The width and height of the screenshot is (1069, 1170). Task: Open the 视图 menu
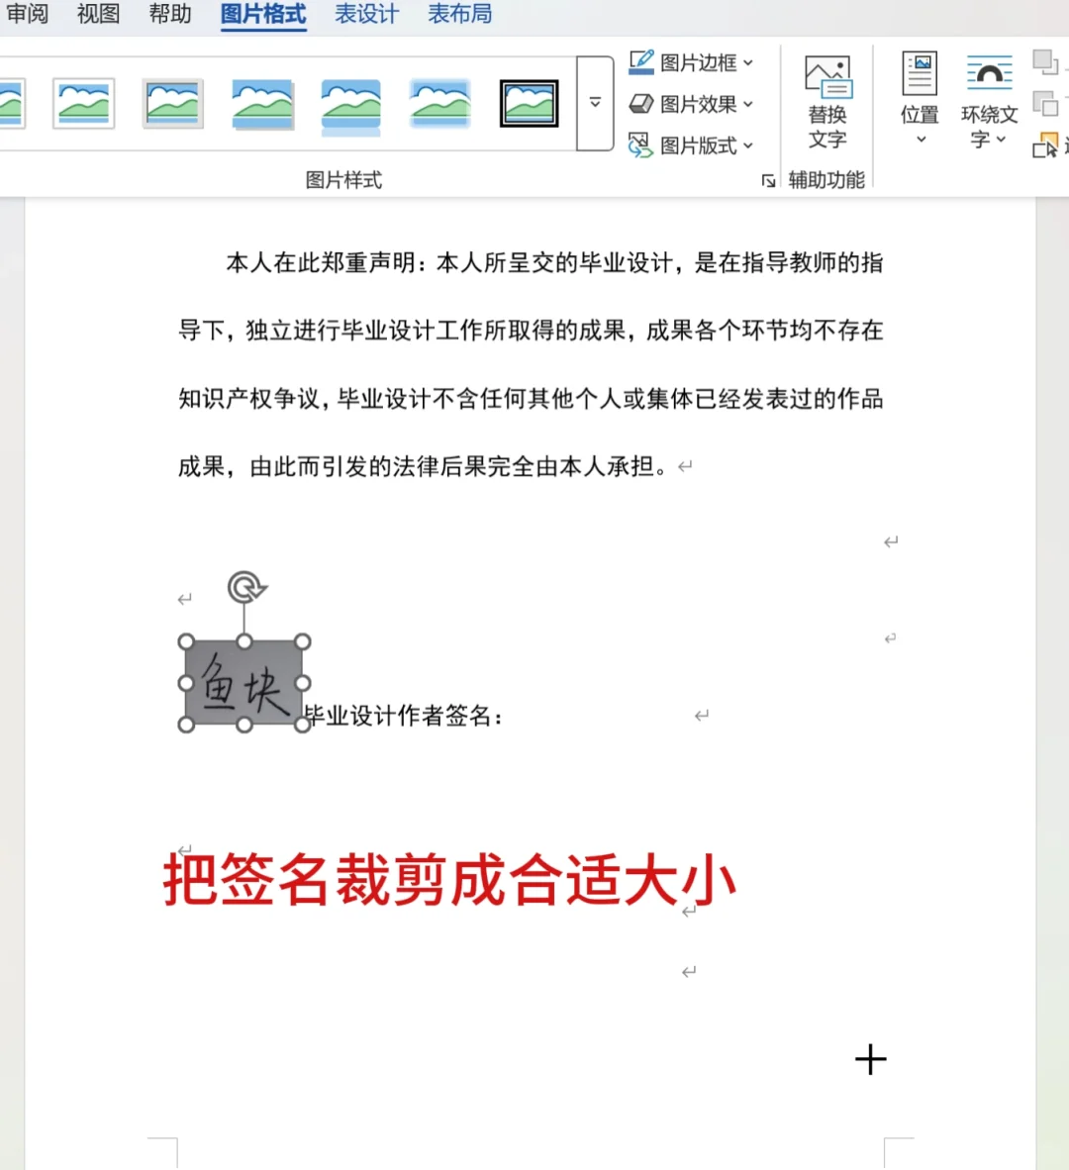(96, 14)
